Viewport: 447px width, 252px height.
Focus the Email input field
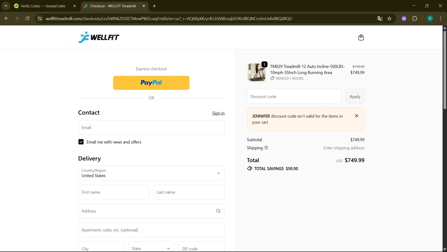click(x=151, y=127)
